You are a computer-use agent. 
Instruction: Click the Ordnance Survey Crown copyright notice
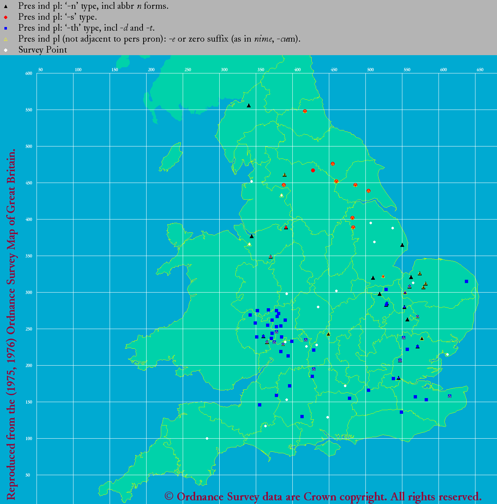click(x=323, y=496)
